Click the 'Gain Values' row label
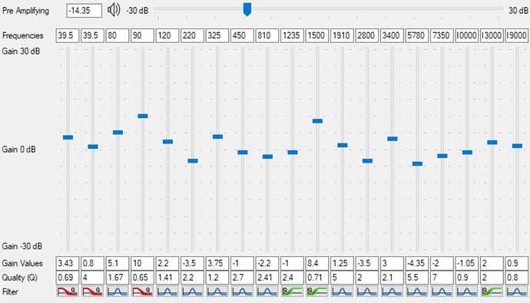Image resolution: width=530 pixels, height=303 pixels. click(22, 263)
